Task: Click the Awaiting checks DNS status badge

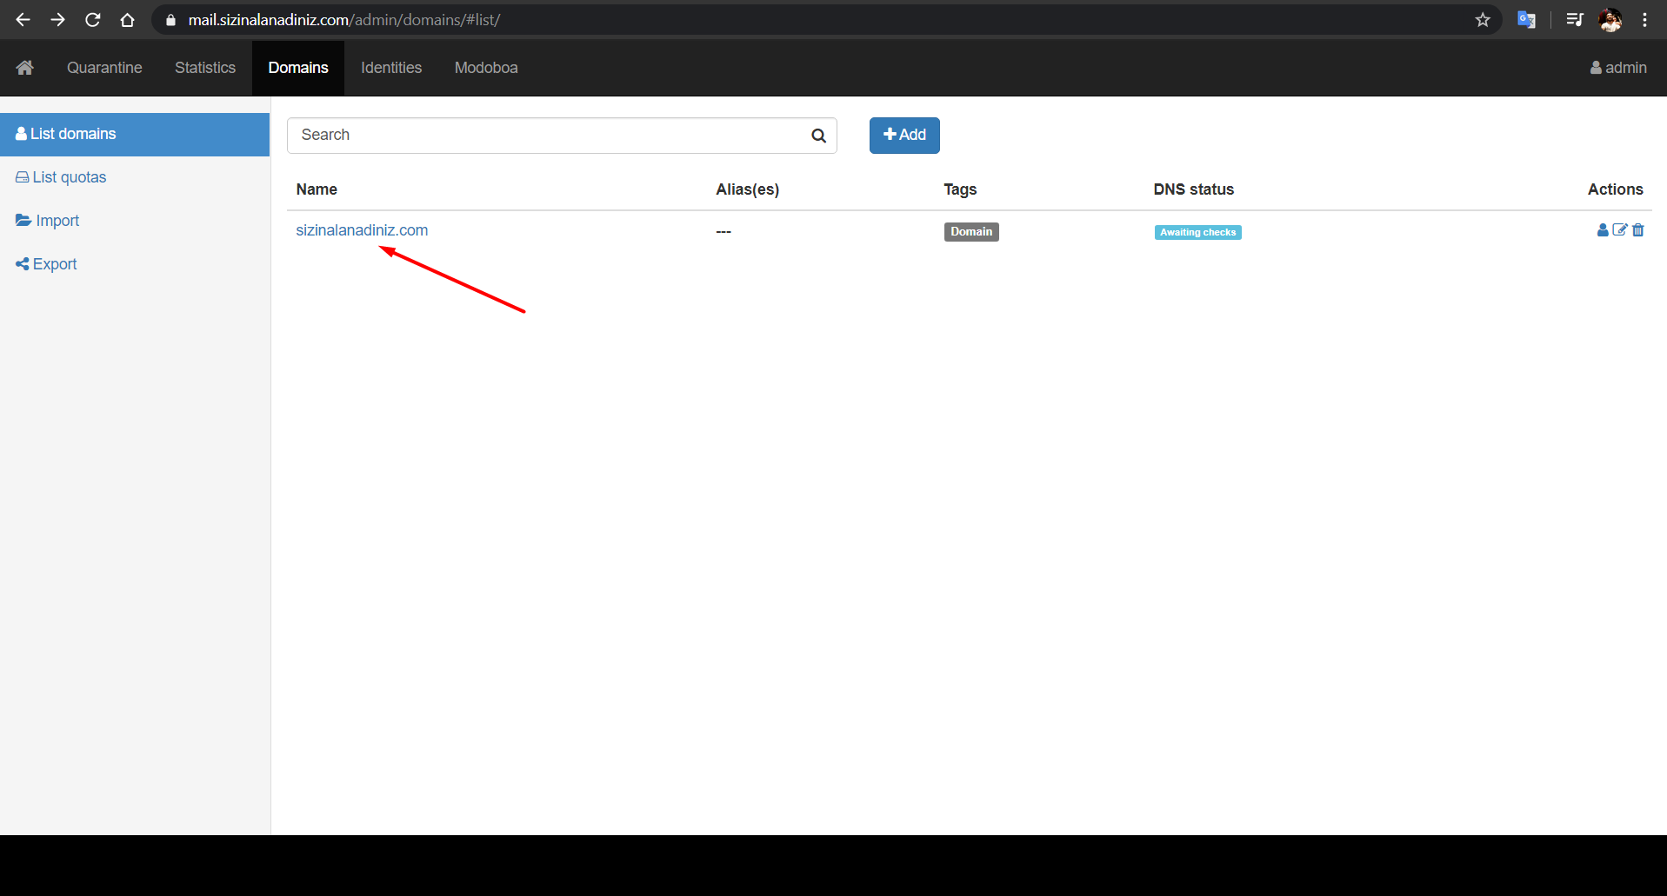Action: (x=1197, y=232)
